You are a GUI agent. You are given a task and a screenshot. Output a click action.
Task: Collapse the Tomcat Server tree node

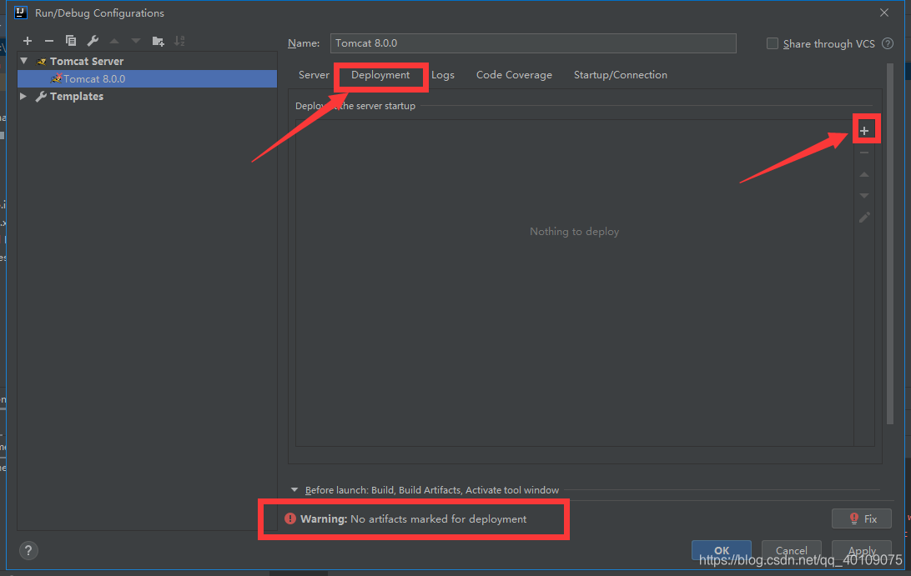click(x=24, y=61)
